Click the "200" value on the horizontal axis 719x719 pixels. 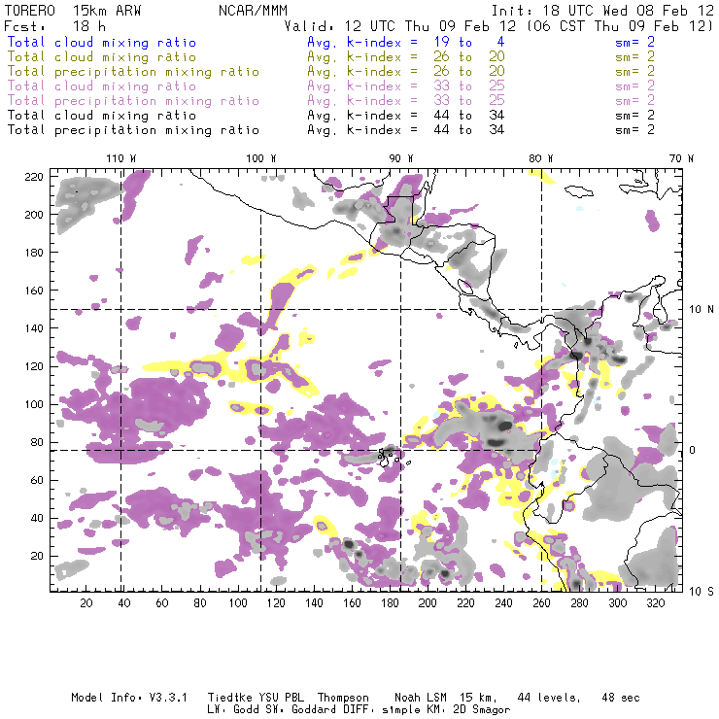(x=428, y=603)
